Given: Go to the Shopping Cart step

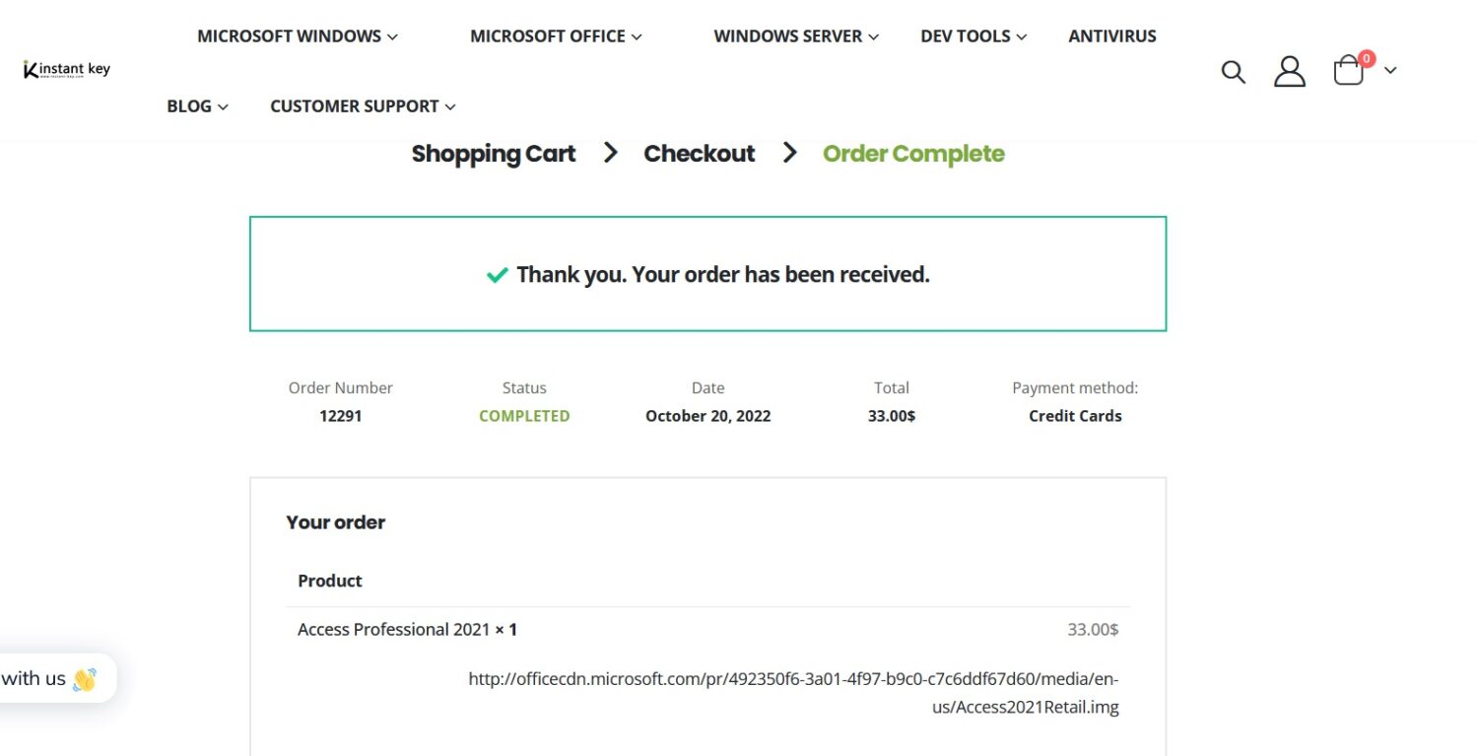Looking at the screenshot, I should point(494,154).
